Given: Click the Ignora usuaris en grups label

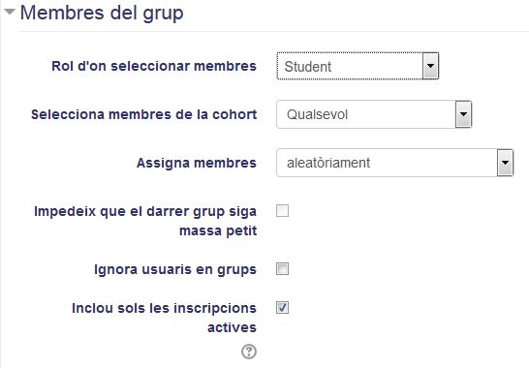Looking at the screenshot, I should coord(175,269).
